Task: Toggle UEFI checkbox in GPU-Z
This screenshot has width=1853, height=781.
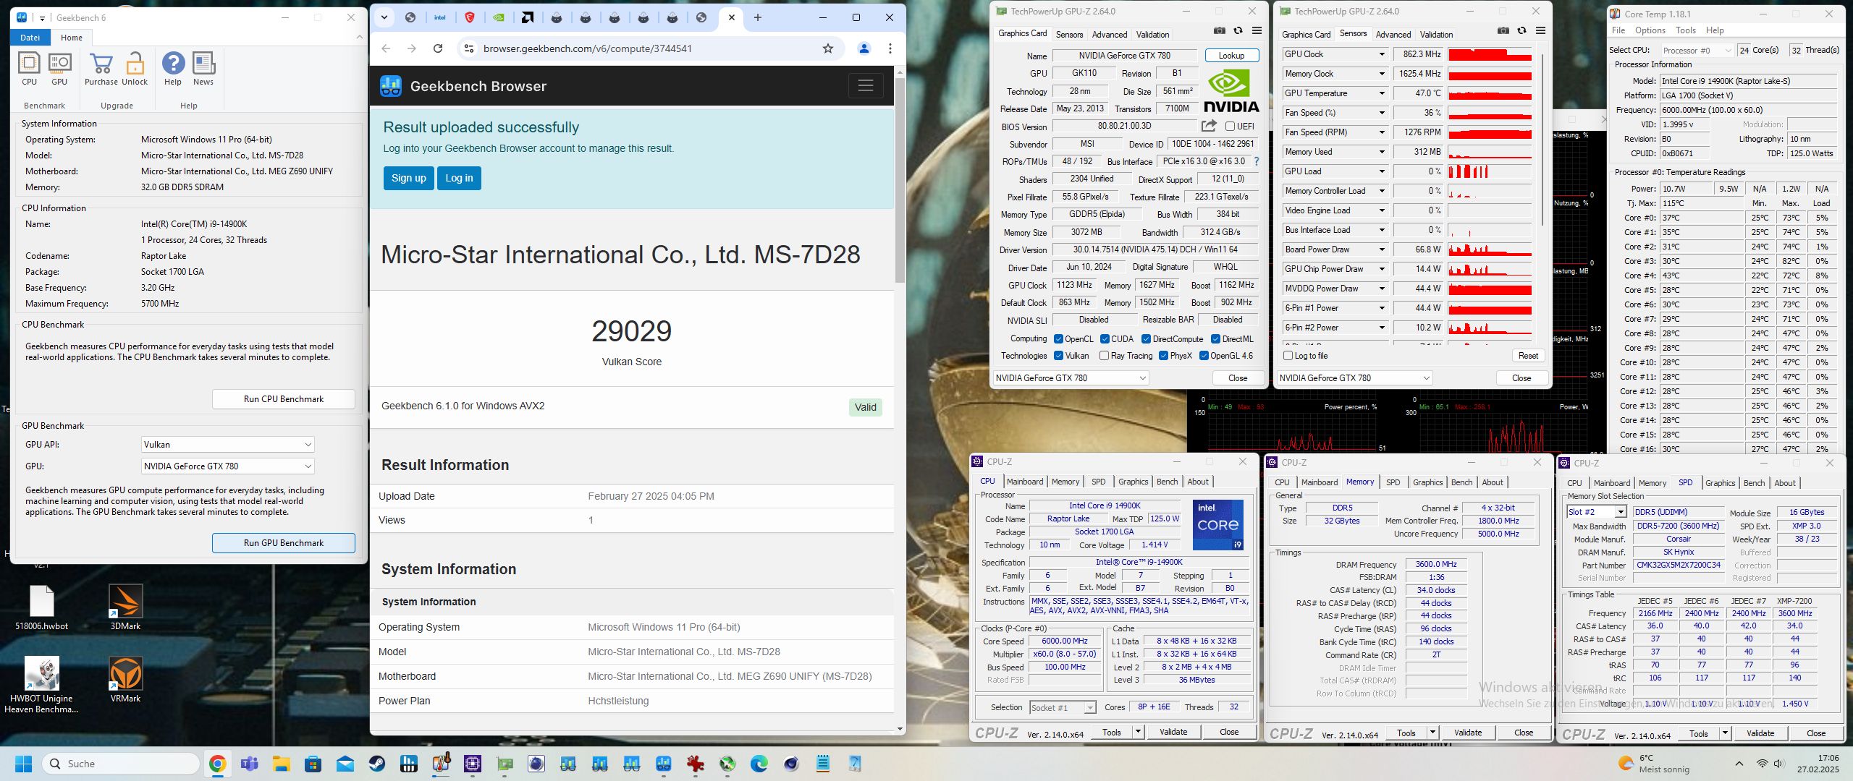Action: (1230, 127)
